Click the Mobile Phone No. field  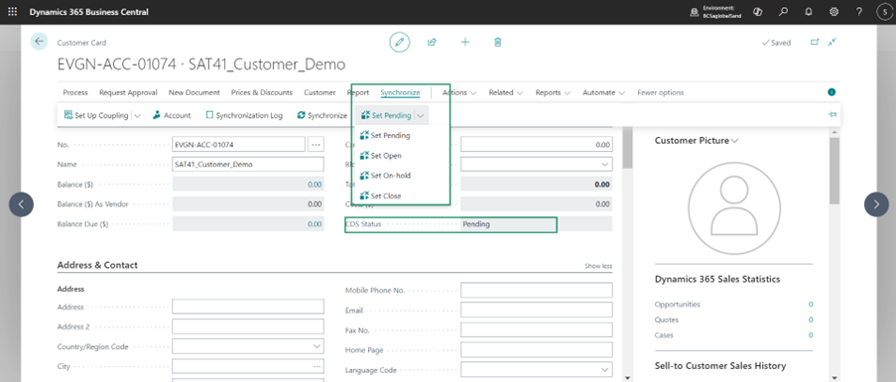coord(536,290)
